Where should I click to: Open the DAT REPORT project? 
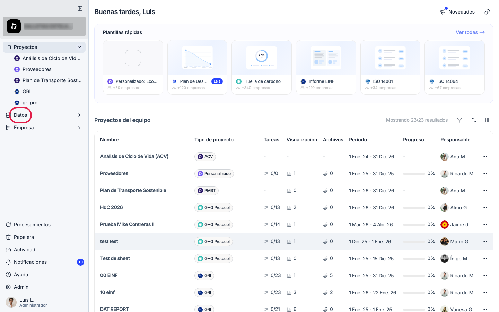(114, 309)
